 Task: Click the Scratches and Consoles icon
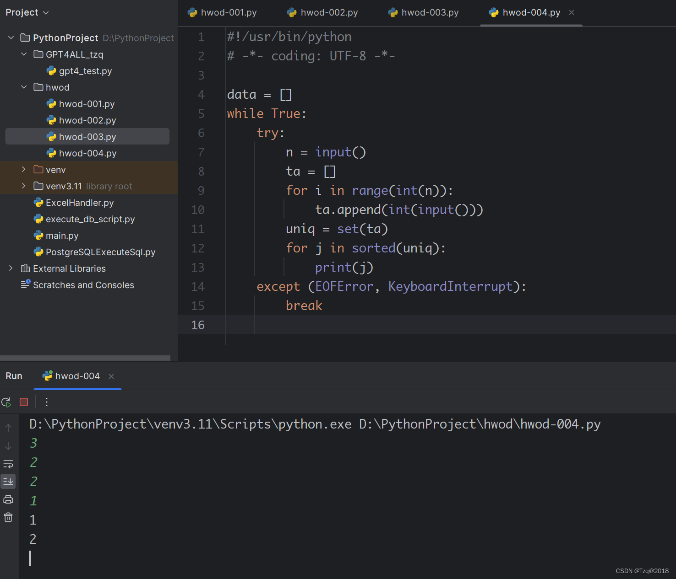tap(26, 284)
